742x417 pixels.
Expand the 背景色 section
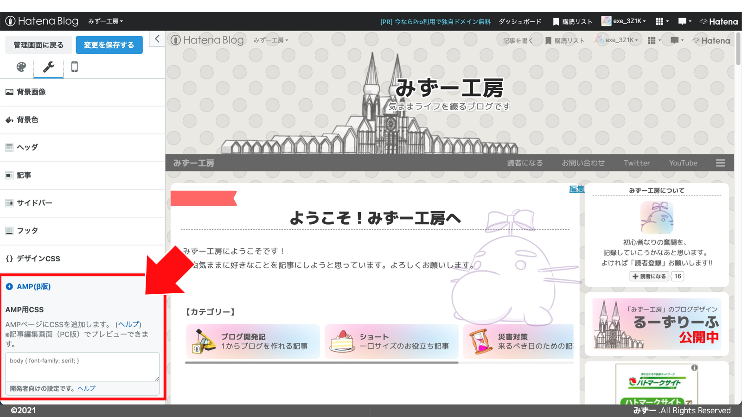click(x=83, y=120)
